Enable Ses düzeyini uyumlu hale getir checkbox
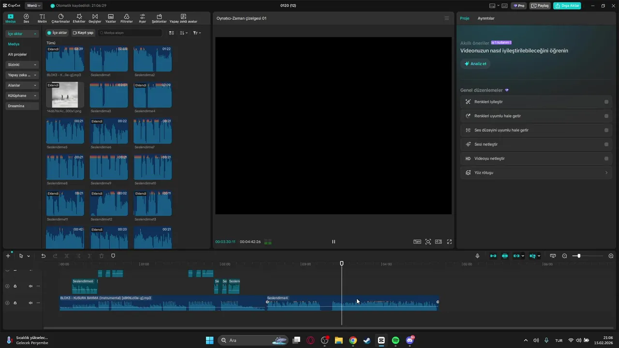This screenshot has width=619, height=348. [606, 130]
